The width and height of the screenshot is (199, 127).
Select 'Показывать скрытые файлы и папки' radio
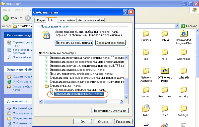[51, 94]
